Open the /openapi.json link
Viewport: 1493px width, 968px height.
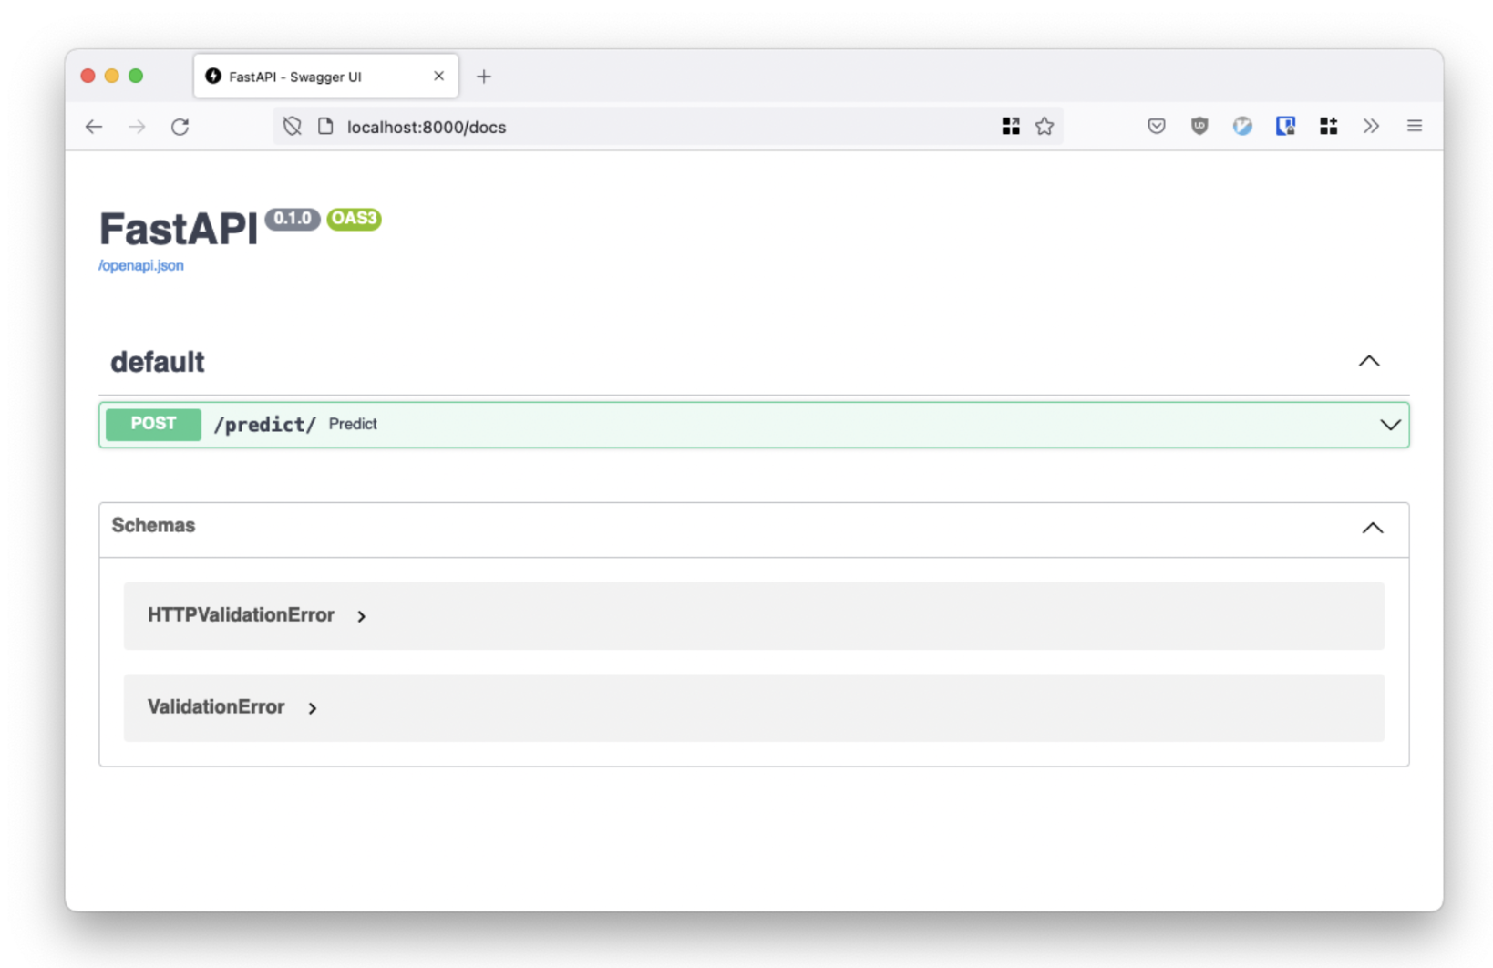tap(141, 265)
